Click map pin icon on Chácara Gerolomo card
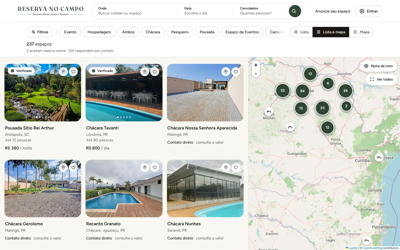The image size is (400, 250). coord(63,167)
